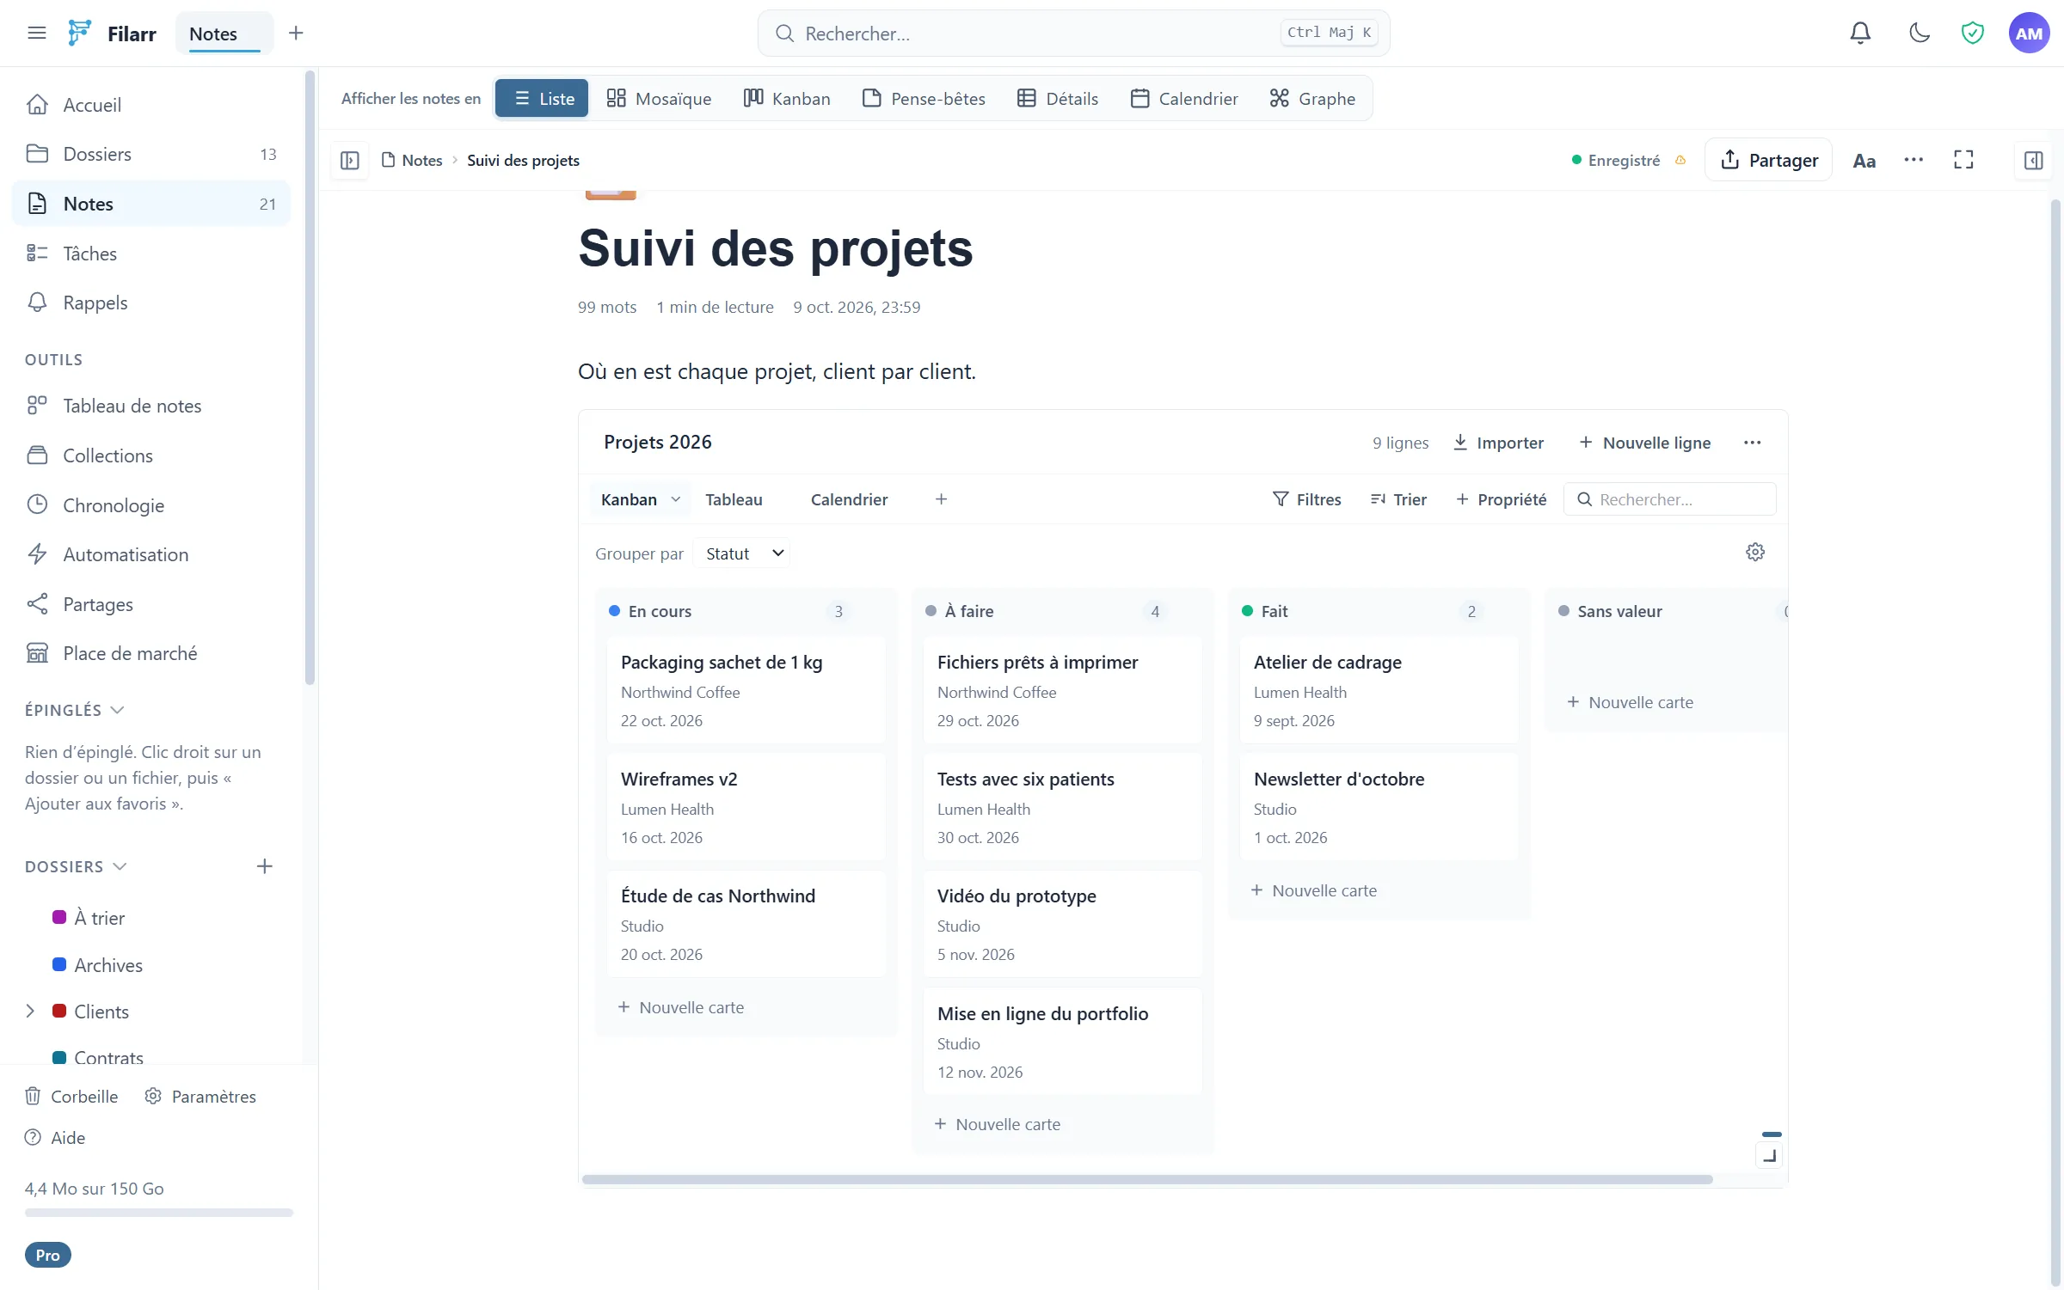
Task: Enter fullscreen mode for the note
Action: (x=1963, y=160)
